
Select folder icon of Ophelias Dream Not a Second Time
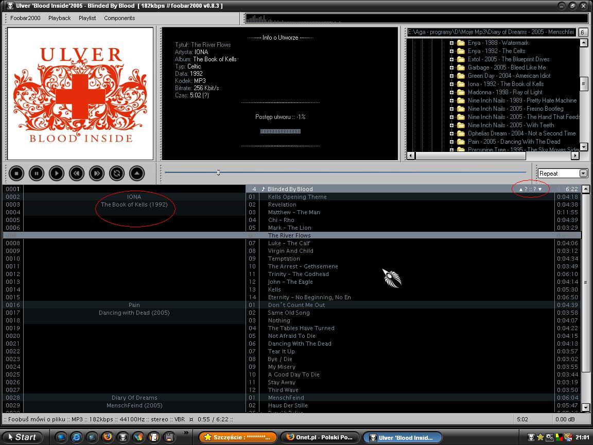pos(461,133)
